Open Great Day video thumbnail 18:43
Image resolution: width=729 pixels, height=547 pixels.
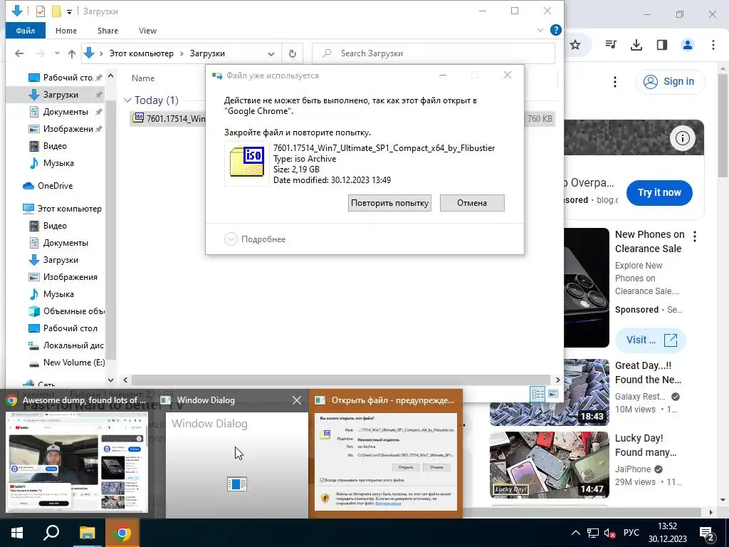(549, 392)
